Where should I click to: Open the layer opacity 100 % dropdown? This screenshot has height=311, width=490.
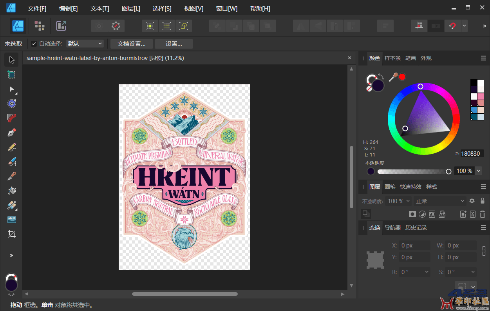(399, 201)
